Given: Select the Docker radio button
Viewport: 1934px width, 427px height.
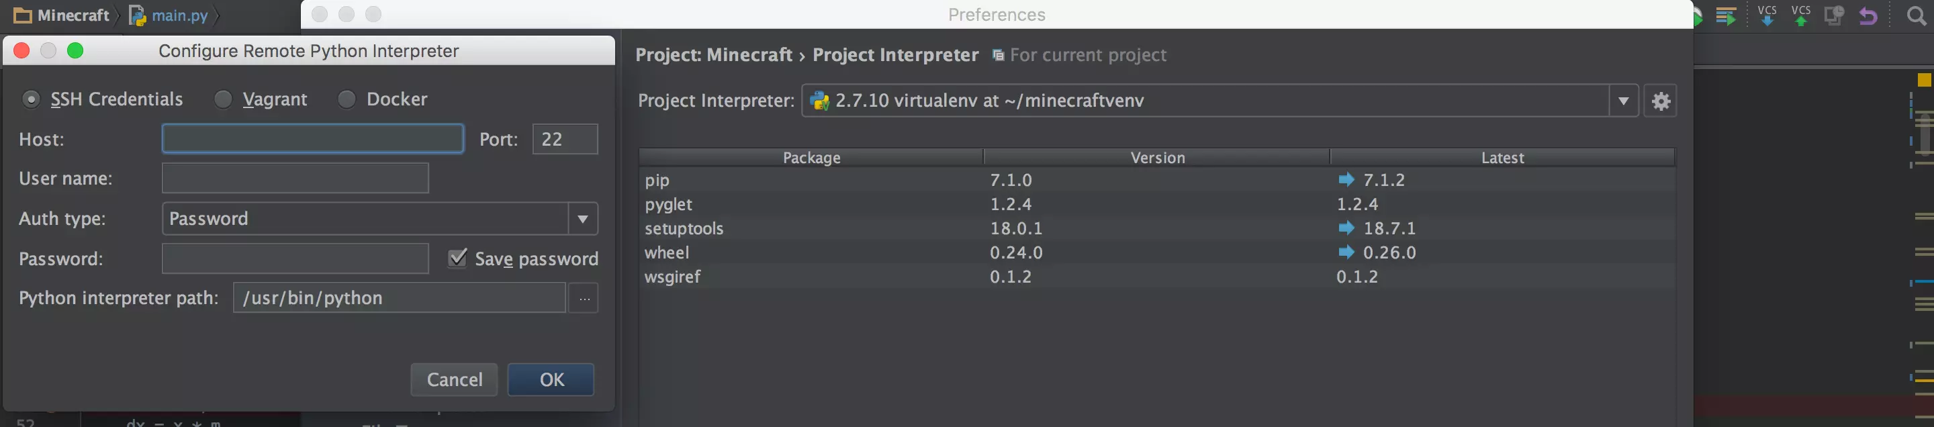Looking at the screenshot, I should (347, 99).
